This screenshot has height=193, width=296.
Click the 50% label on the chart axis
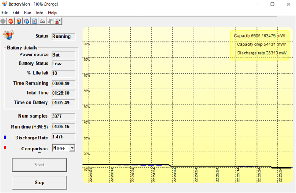87,107
